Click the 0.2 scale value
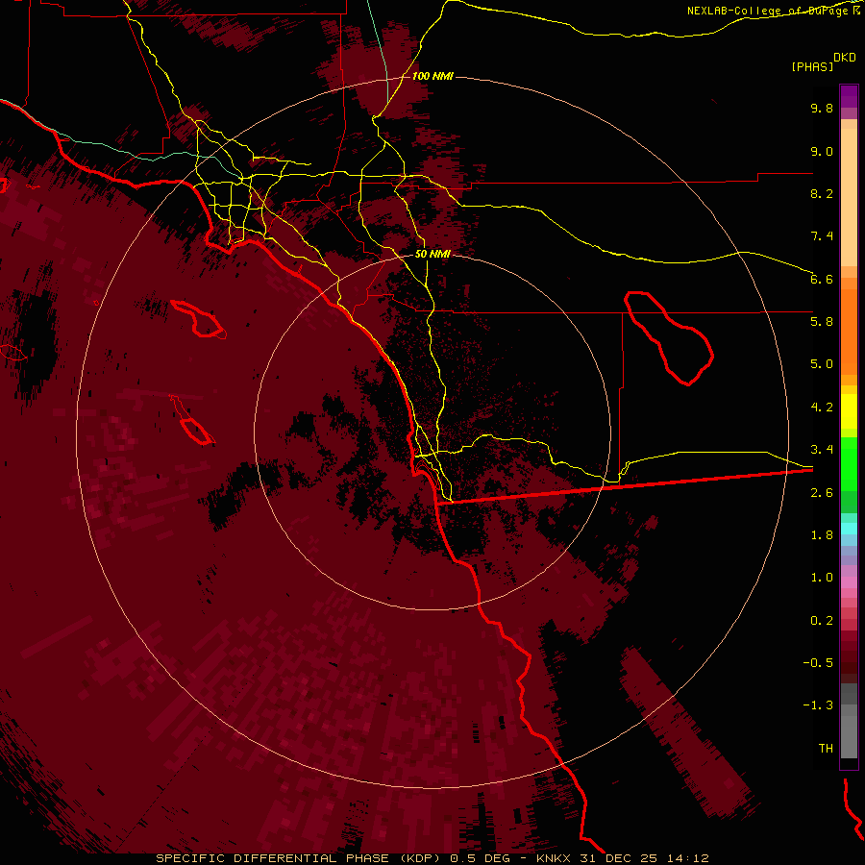Image resolution: width=865 pixels, height=865 pixels. pos(822,621)
